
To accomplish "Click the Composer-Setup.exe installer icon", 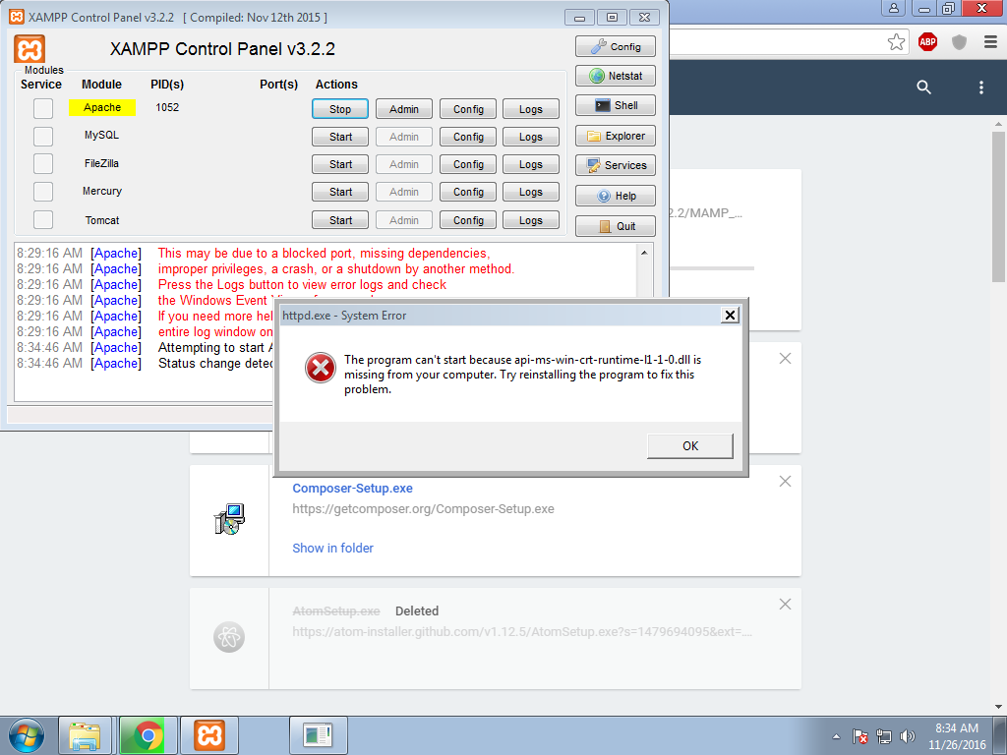I will pos(229,519).
